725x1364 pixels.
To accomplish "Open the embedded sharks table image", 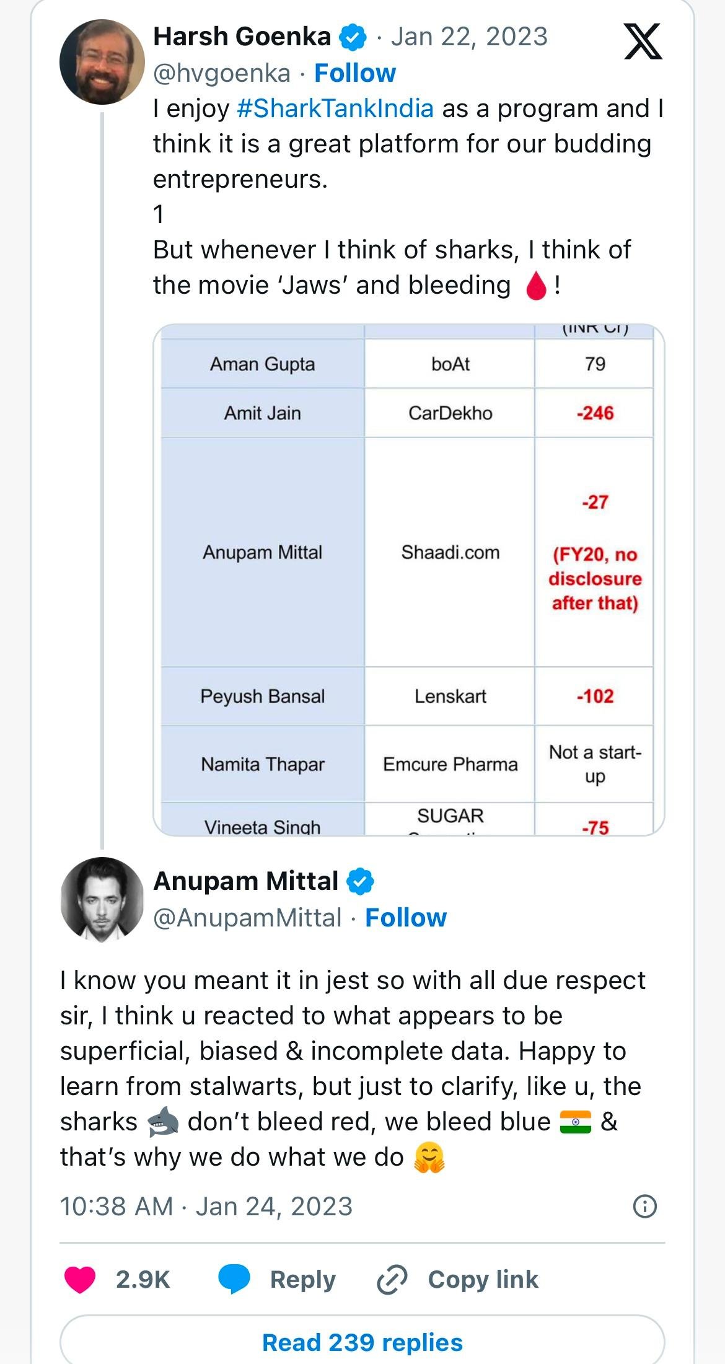I will tap(409, 579).
